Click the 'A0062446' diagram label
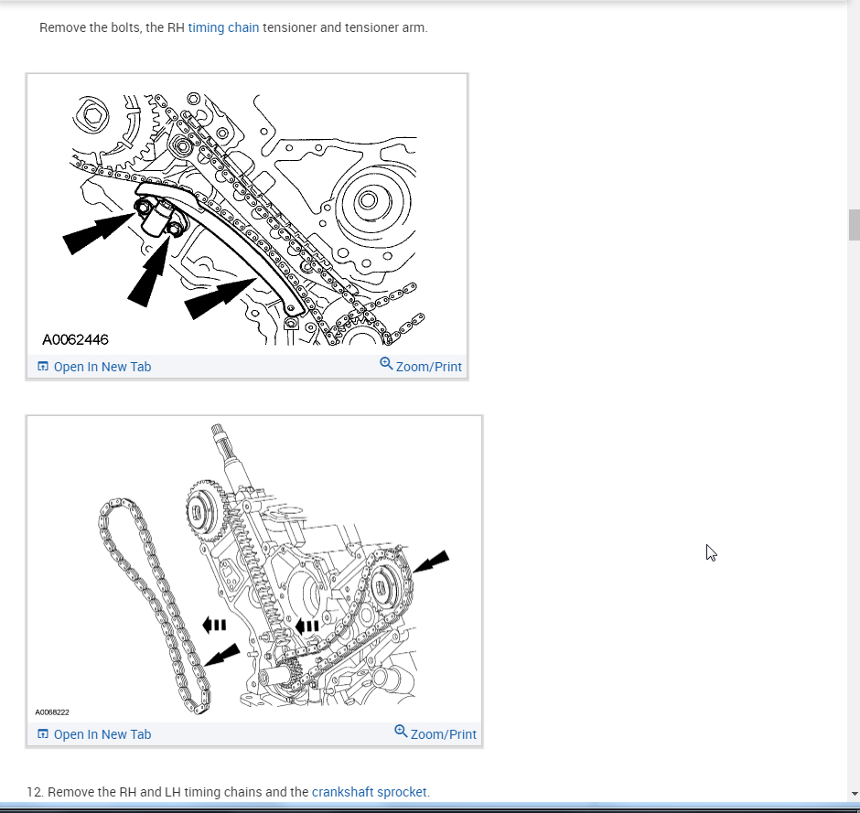 76,340
